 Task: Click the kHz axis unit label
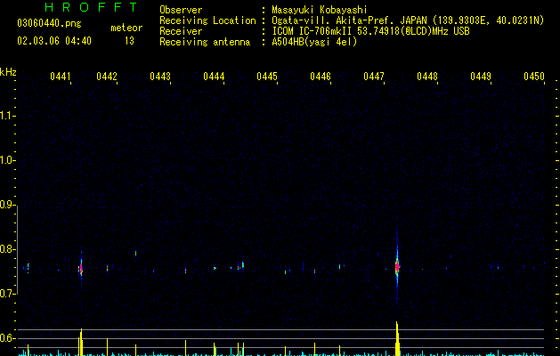[x=8, y=72]
